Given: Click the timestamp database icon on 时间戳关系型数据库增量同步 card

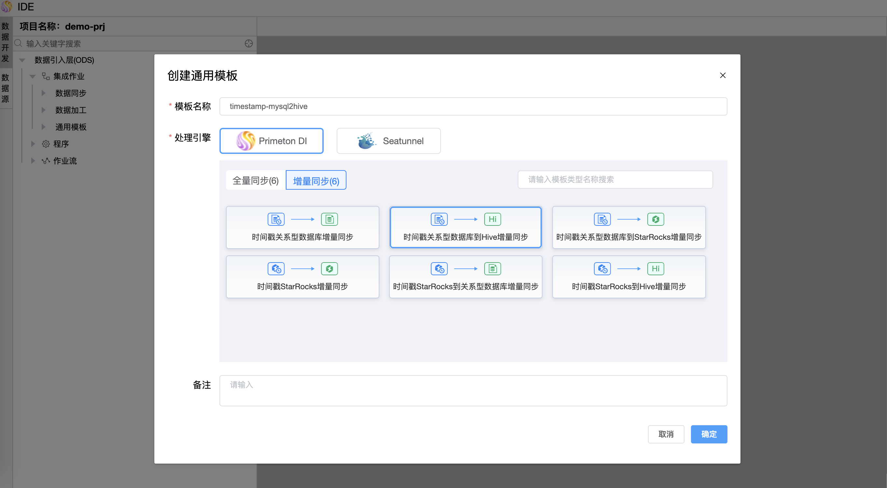Looking at the screenshot, I should coord(275,219).
